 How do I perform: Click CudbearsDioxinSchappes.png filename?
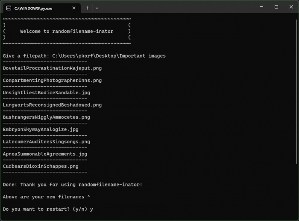[41, 166]
